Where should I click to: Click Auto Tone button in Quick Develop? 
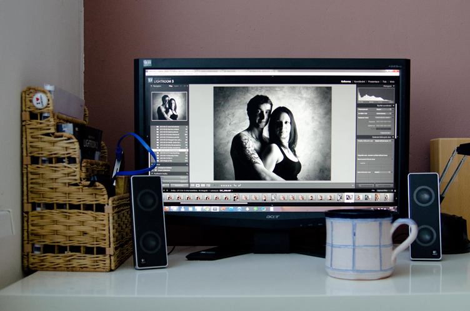[x=384, y=118]
